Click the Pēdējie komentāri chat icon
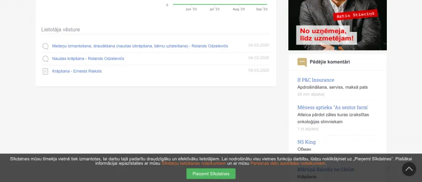 click(302, 62)
